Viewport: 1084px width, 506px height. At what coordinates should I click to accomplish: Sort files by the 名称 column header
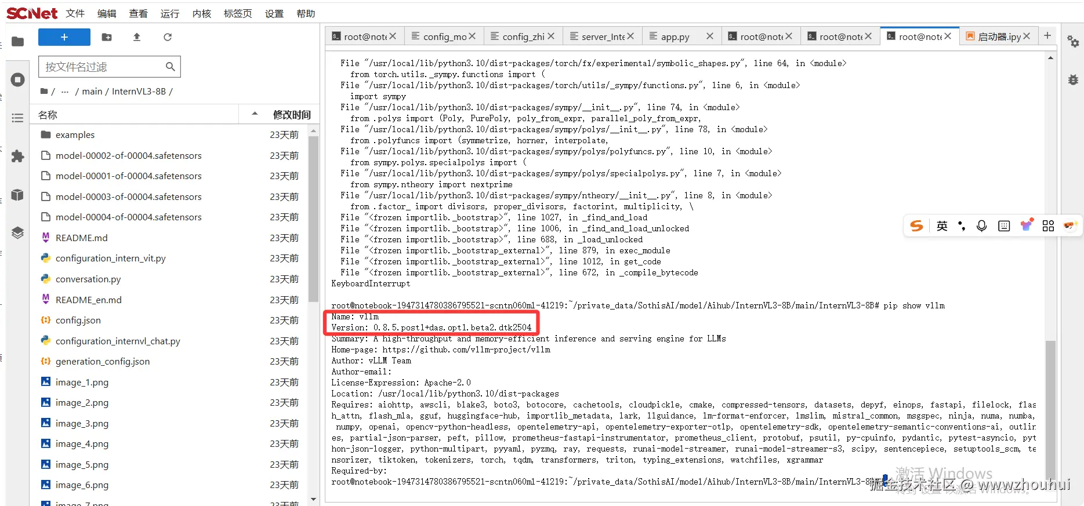(135, 115)
